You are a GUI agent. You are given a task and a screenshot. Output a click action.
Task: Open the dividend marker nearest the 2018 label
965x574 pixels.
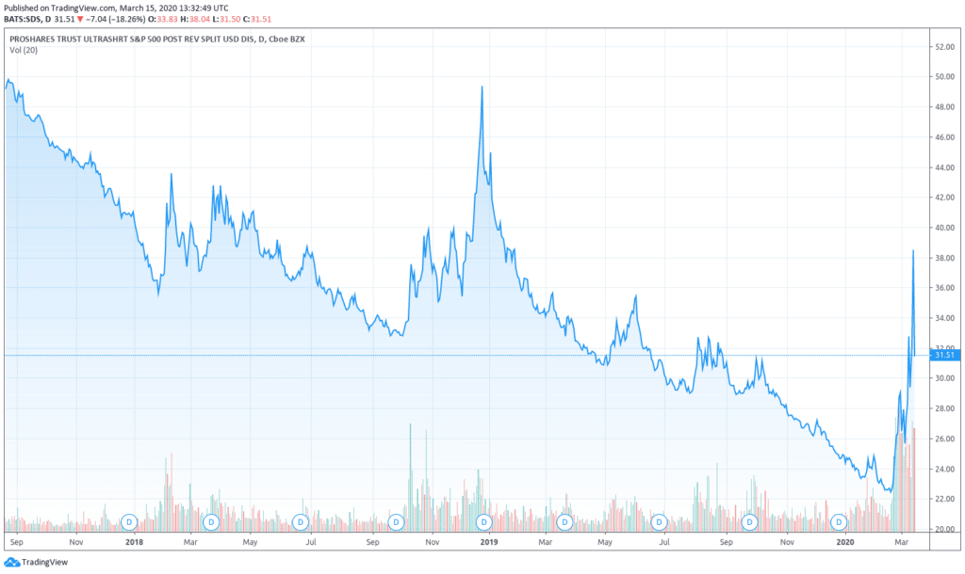pyautogui.click(x=129, y=522)
